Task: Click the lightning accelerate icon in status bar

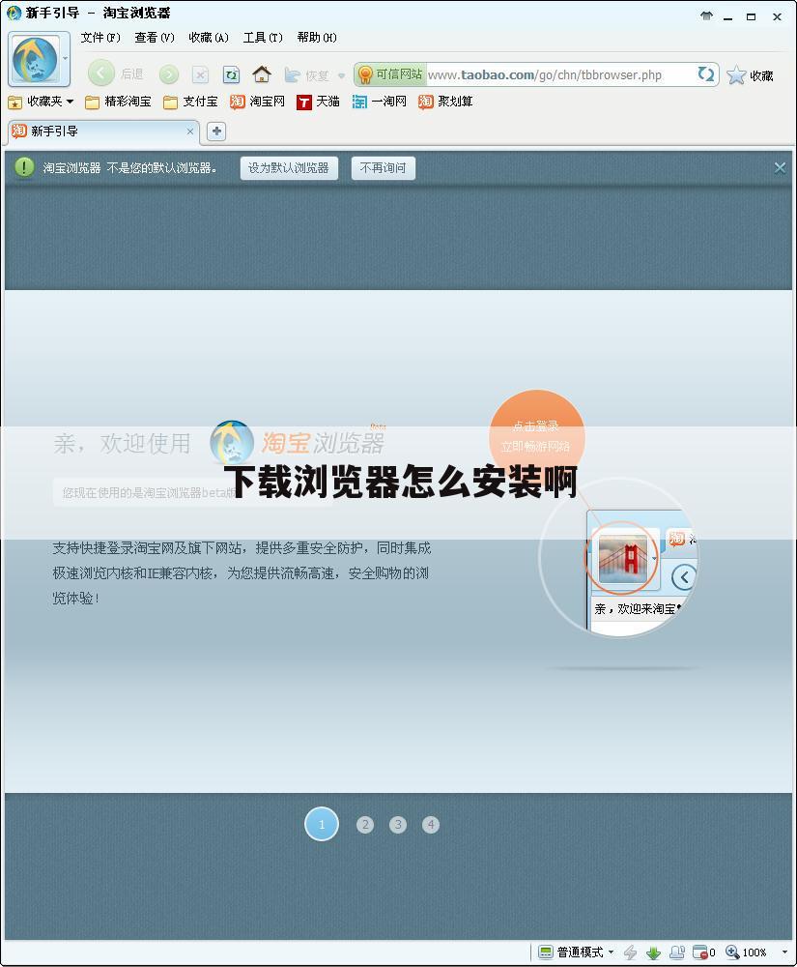Action: click(x=630, y=952)
